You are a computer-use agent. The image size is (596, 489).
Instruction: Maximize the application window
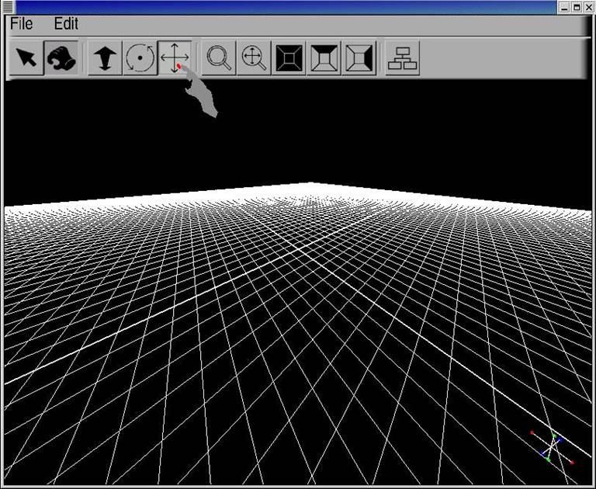pyautogui.click(x=577, y=7)
